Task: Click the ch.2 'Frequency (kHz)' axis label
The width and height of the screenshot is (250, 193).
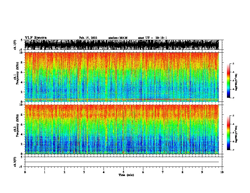Action: 17,126
